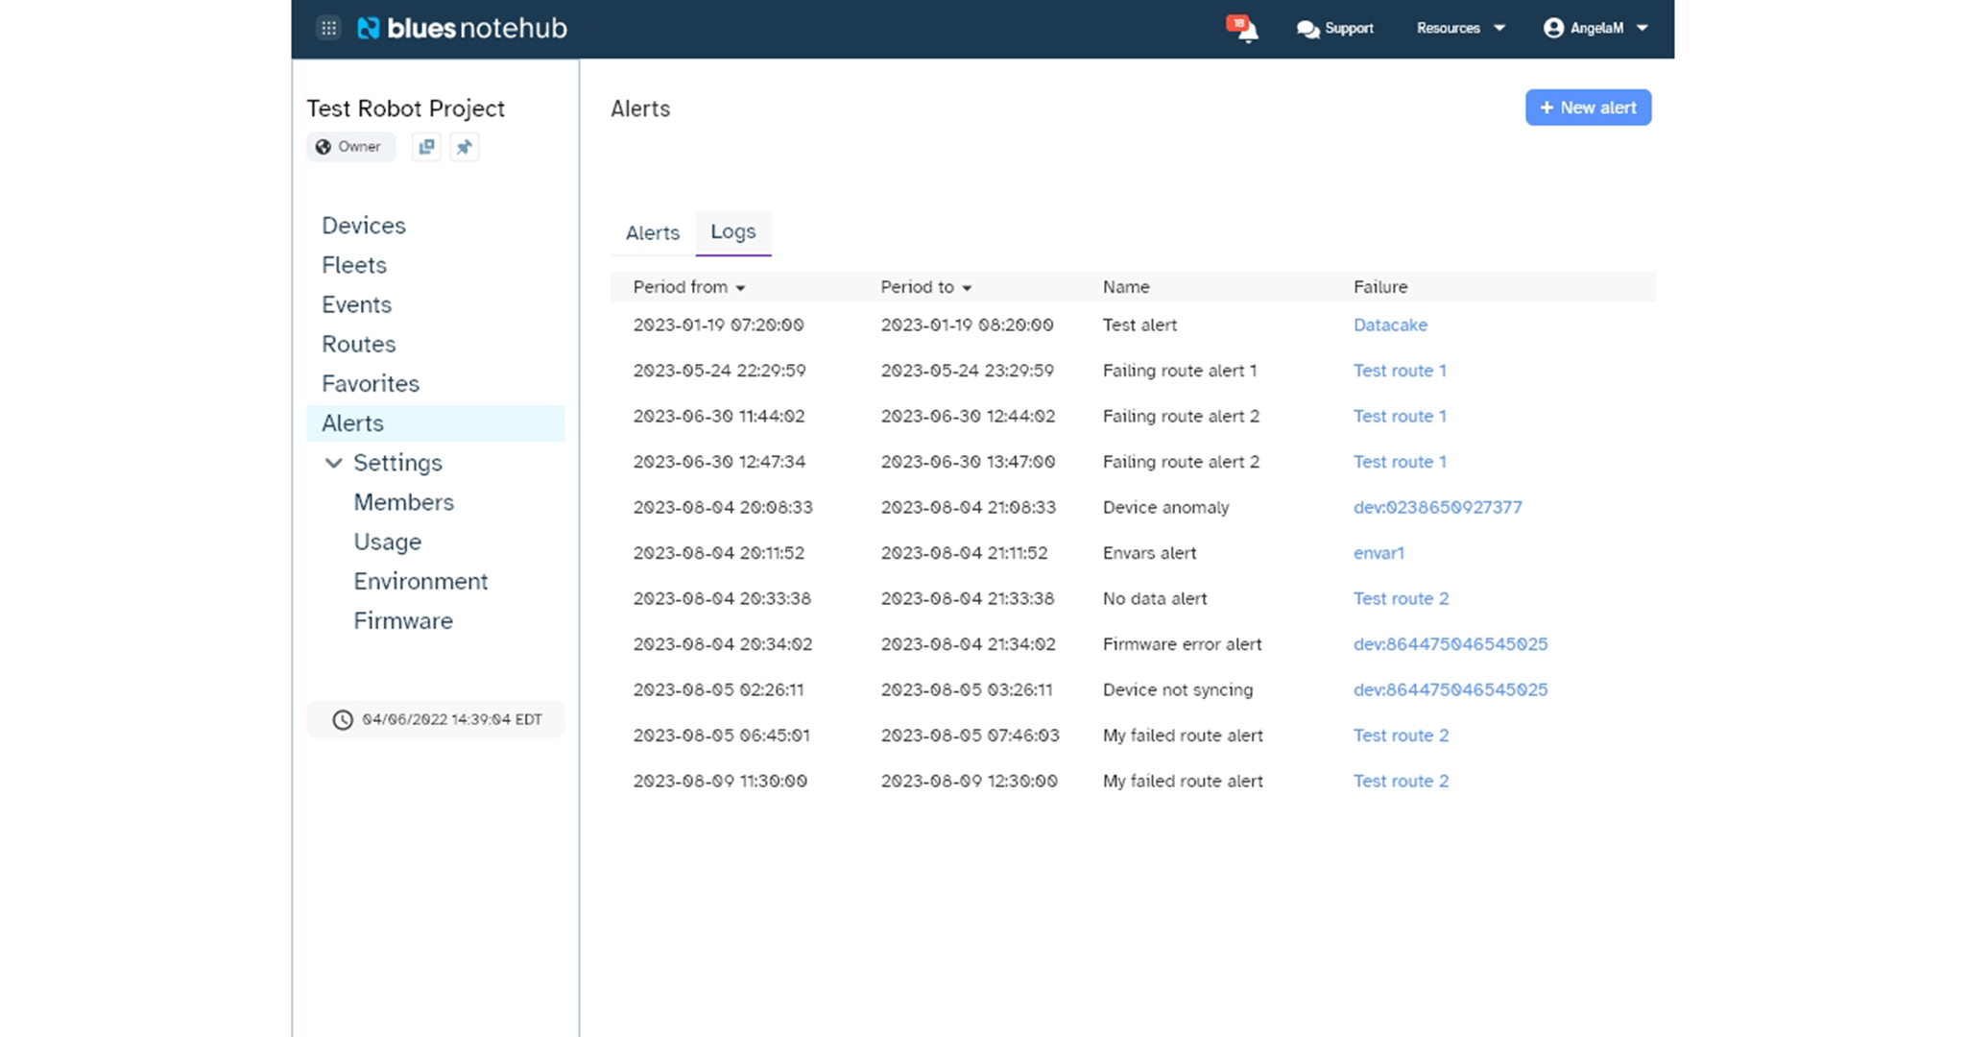The image size is (1966, 1037).
Task: Open Usage settings
Action: [x=387, y=542]
